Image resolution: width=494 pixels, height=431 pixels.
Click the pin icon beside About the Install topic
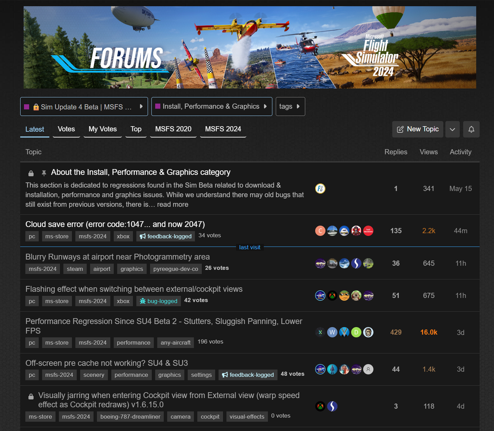(44, 173)
